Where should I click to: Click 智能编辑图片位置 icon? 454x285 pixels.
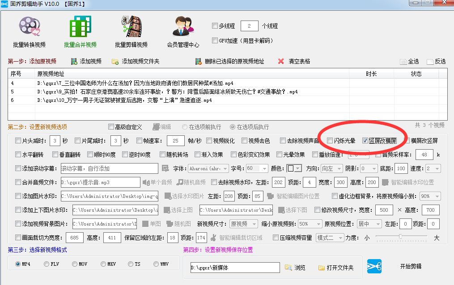(271, 196)
